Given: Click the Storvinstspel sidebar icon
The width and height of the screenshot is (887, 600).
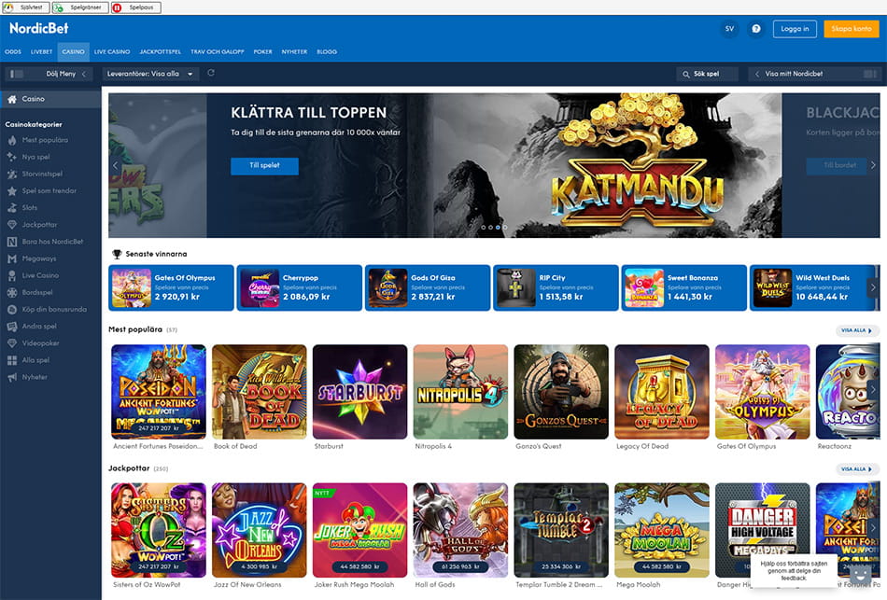Looking at the screenshot, I should (12, 174).
